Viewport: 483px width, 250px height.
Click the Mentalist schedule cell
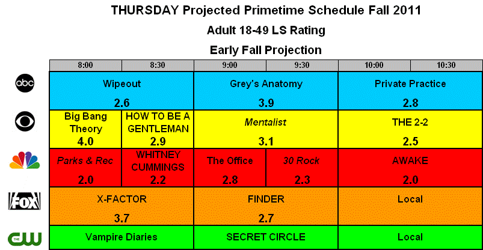click(266, 129)
